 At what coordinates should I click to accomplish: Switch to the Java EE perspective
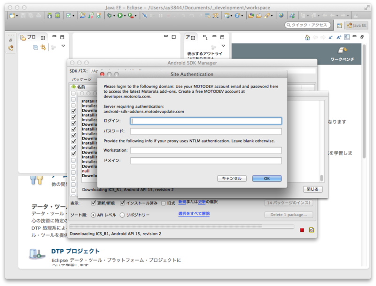[357, 25]
